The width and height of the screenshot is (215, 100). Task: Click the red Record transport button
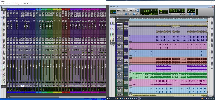(x=184, y=14)
